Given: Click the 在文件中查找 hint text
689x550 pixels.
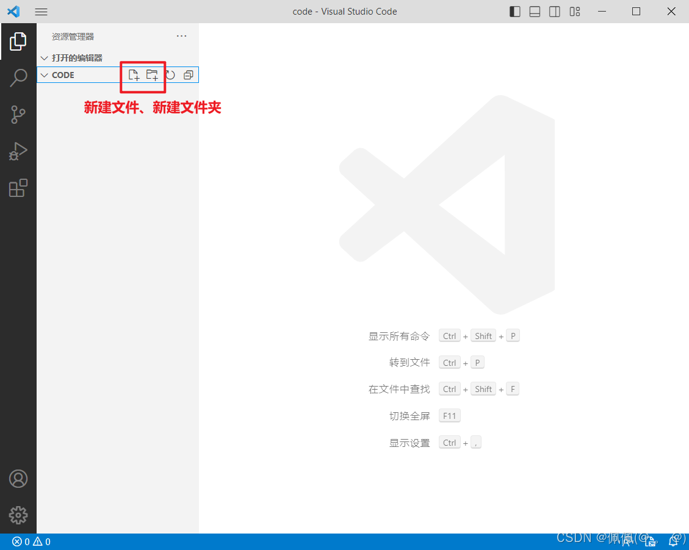Looking at the screenshot, I should [399, 390].
